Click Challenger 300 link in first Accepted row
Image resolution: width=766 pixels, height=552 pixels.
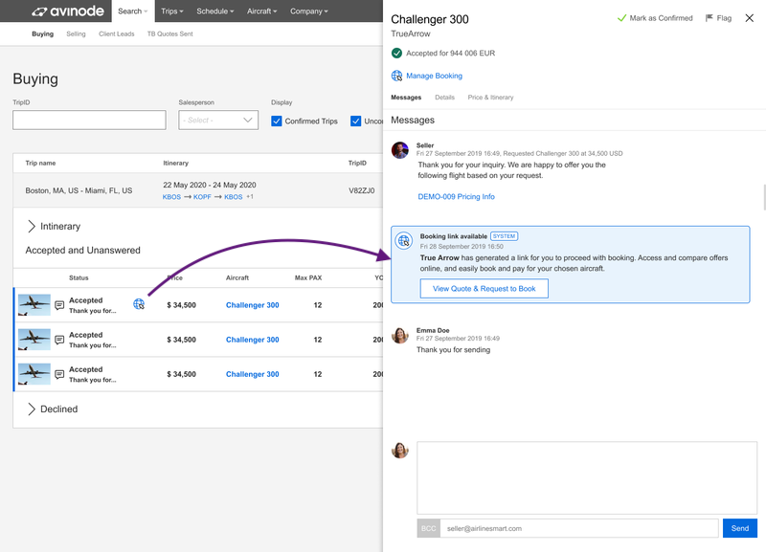[253, 305]
